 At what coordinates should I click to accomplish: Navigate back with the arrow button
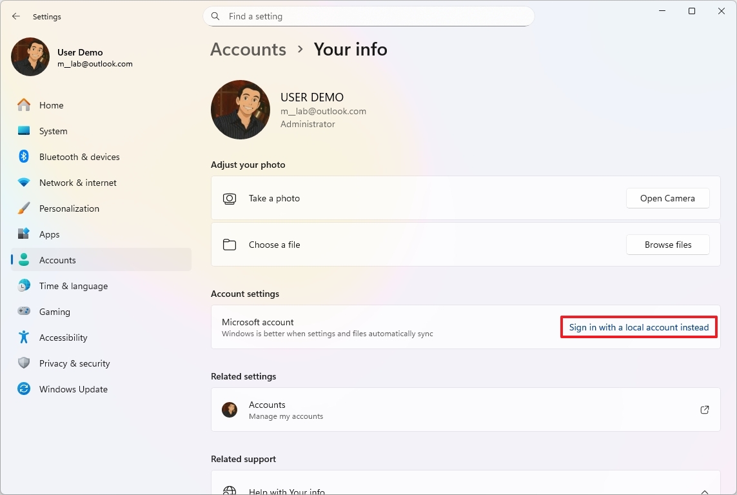[x=15, y=16]
